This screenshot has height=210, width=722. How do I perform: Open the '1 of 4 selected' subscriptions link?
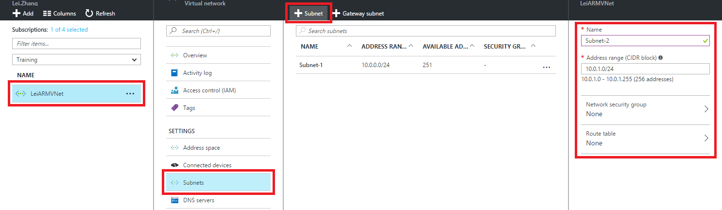pyautogui.click(x=69, y=30)
